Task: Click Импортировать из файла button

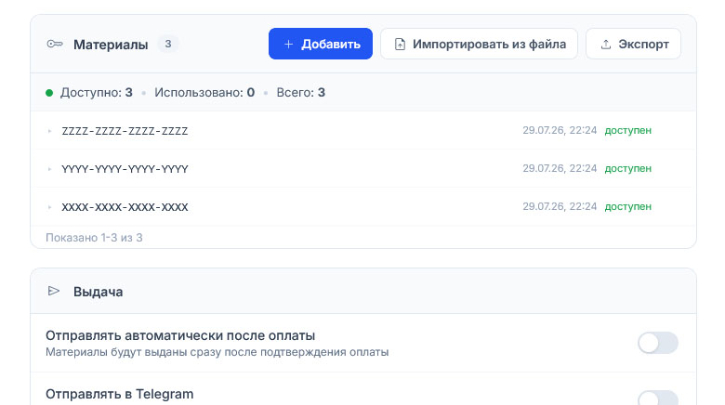Action: (479, 44)
